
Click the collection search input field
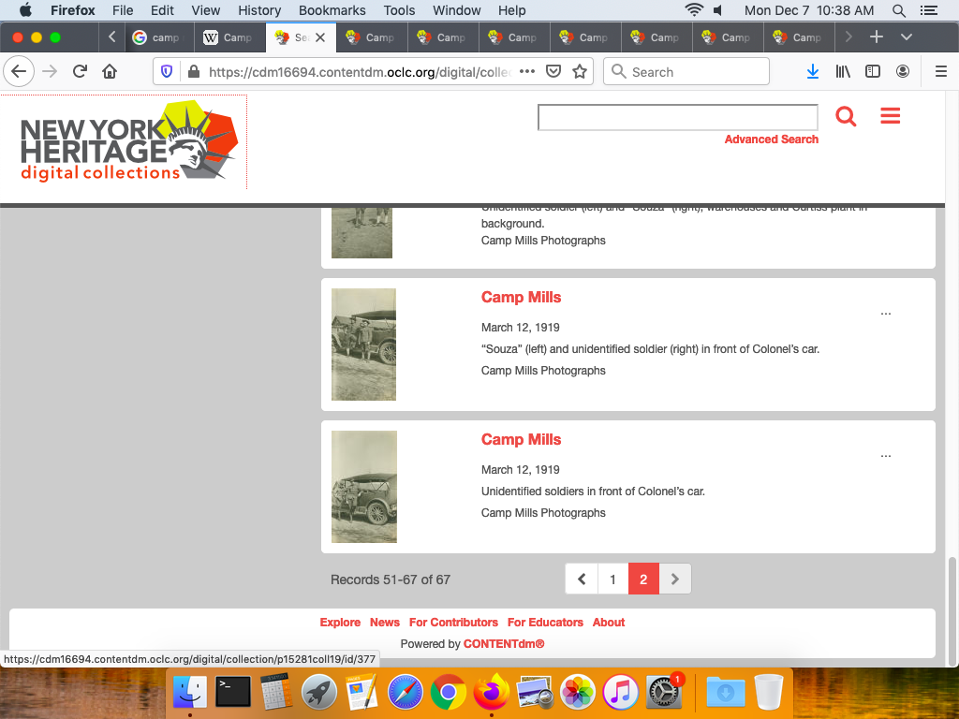coord(677,117)
